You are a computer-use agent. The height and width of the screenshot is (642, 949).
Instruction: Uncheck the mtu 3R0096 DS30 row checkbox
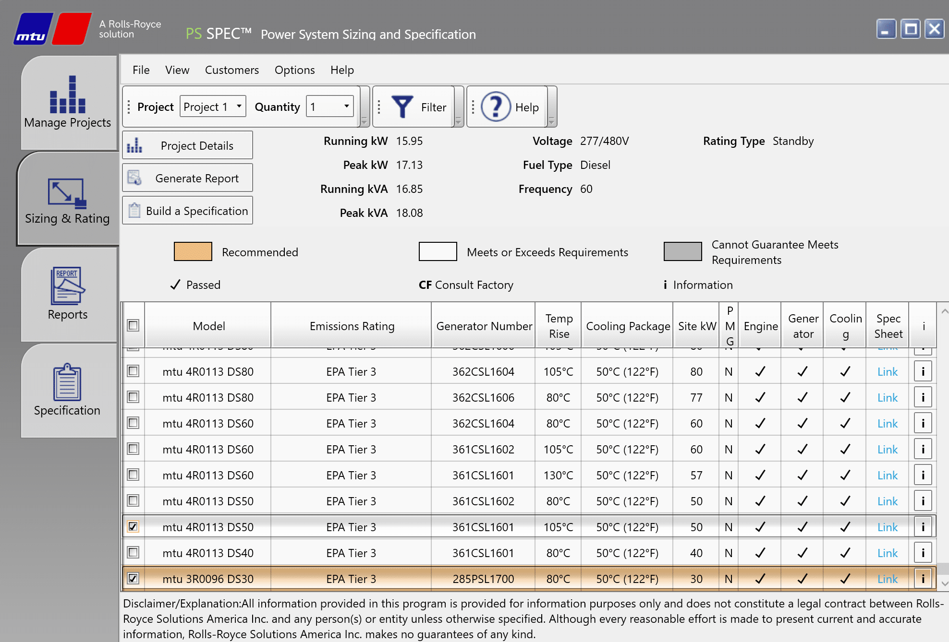pos(133,578)
